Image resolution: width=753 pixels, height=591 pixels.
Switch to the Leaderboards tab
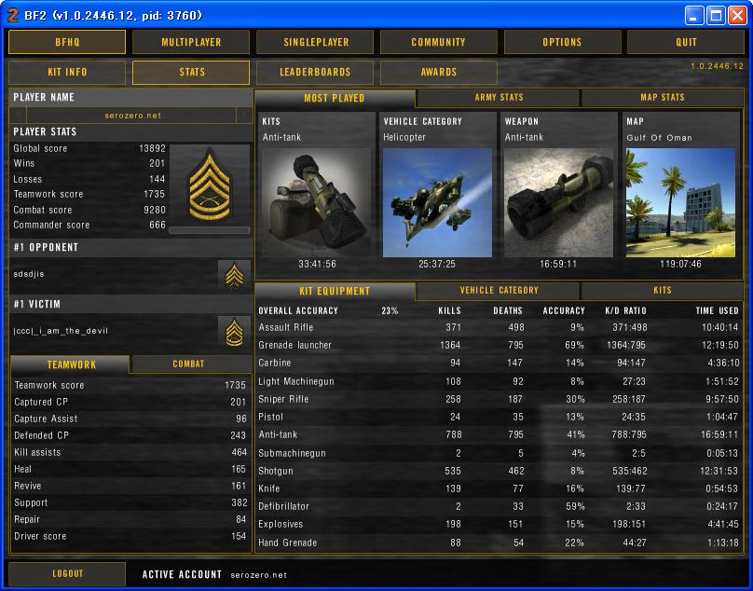(x=315, y=72)
